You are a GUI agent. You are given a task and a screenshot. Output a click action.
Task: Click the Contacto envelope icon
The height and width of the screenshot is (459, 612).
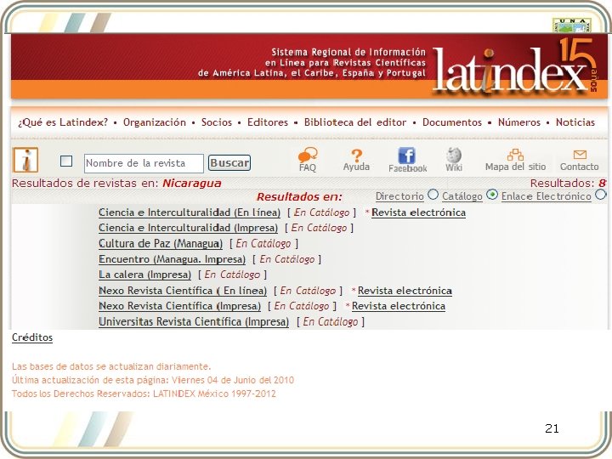tap(580, 155)
